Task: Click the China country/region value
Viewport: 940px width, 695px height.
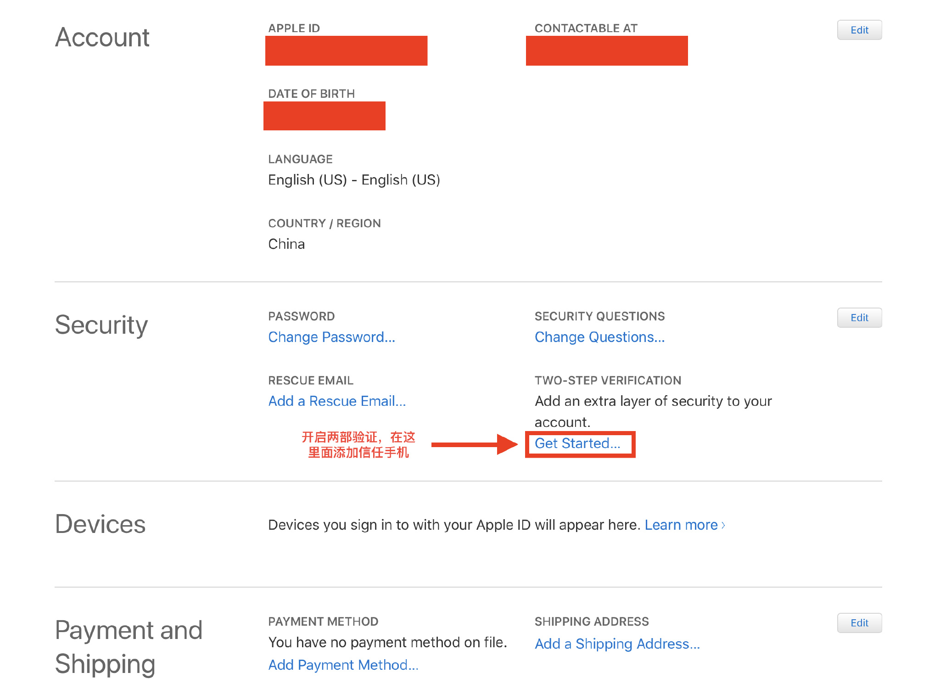Action: [286, 244]
